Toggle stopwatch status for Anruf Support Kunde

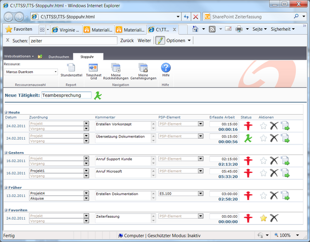(x=248, y=161)
